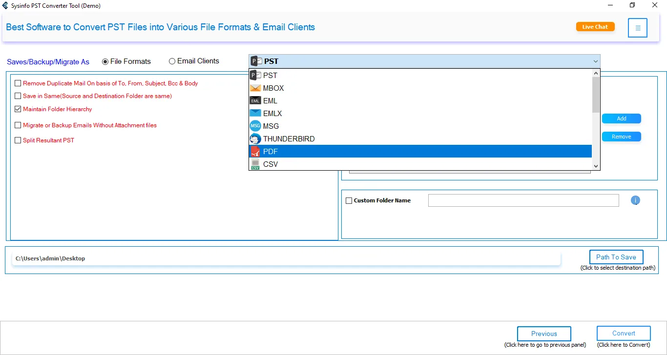Click the Path To Save button

click(x=616, y=257)
